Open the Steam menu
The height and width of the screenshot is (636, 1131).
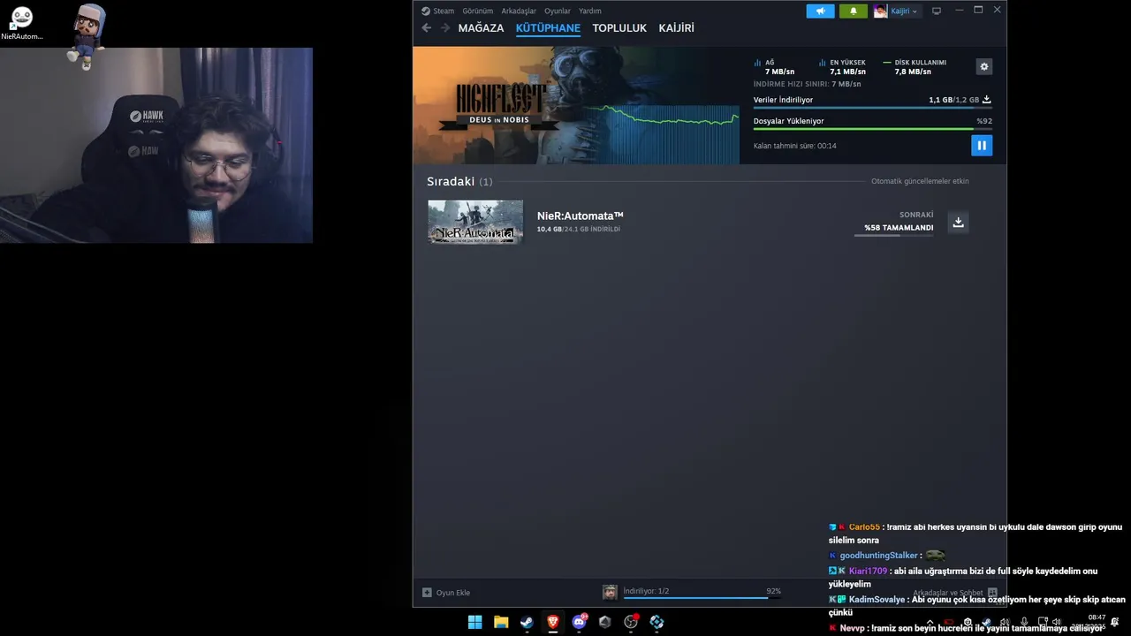click(443, 11)
